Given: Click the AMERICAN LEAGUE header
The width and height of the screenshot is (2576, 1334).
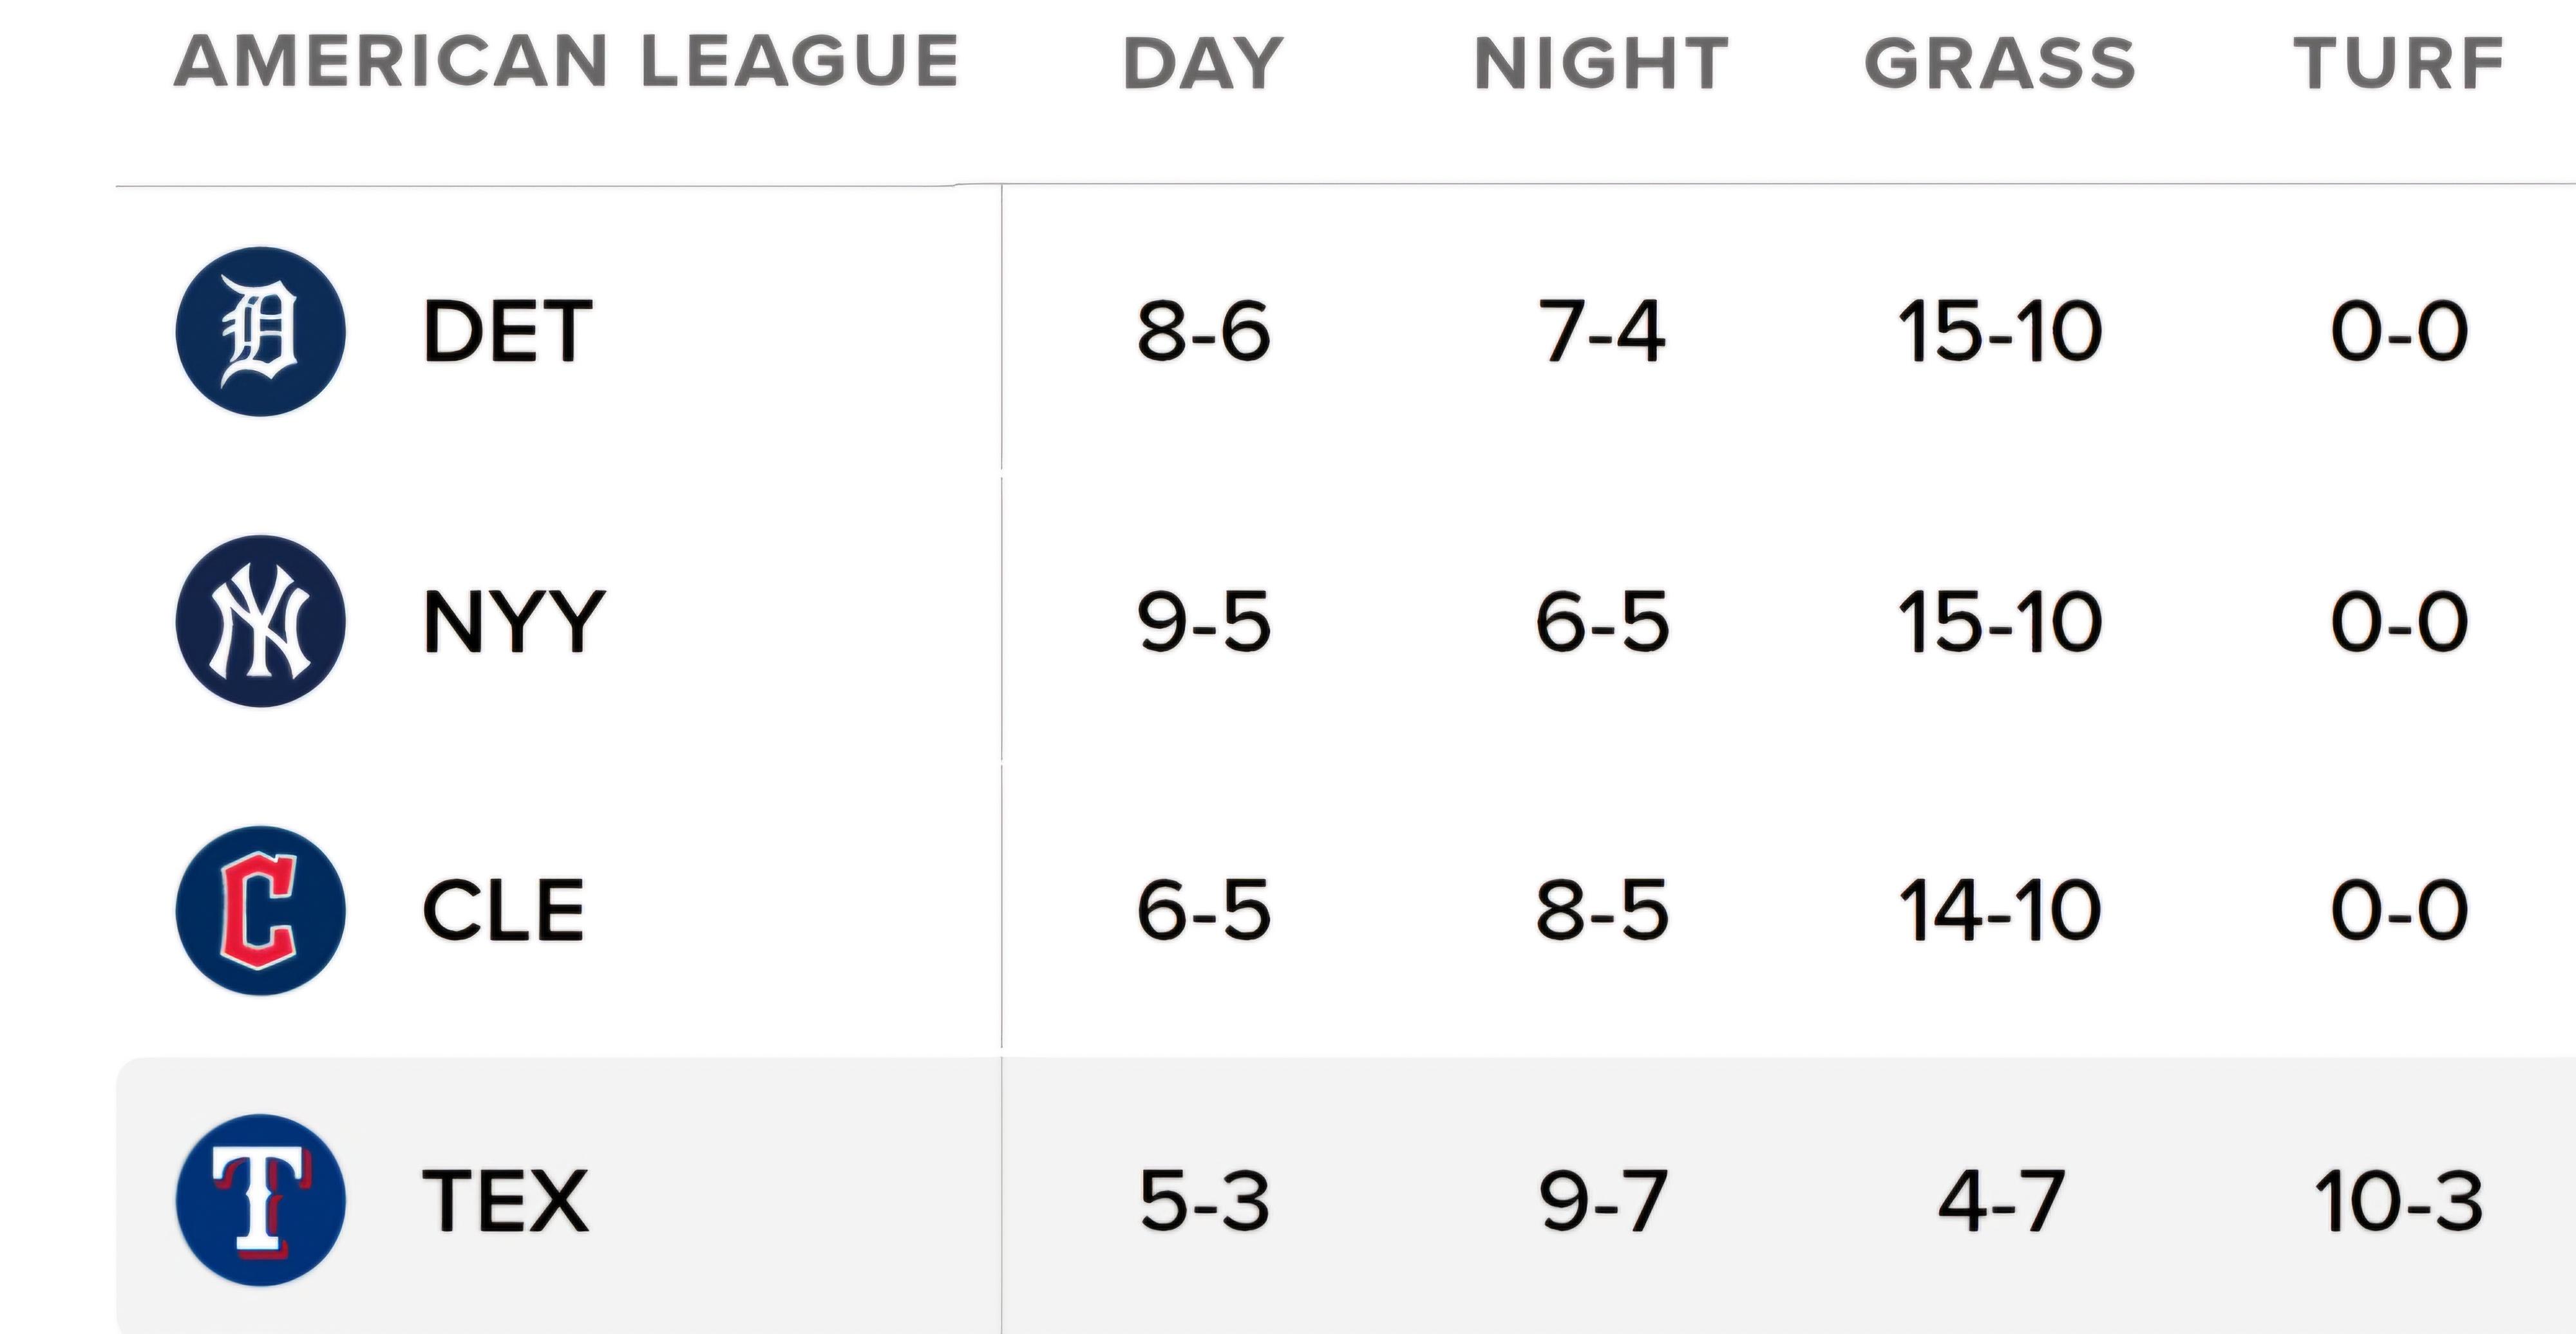Looking at the screenshot, I should tap(566, 61).
